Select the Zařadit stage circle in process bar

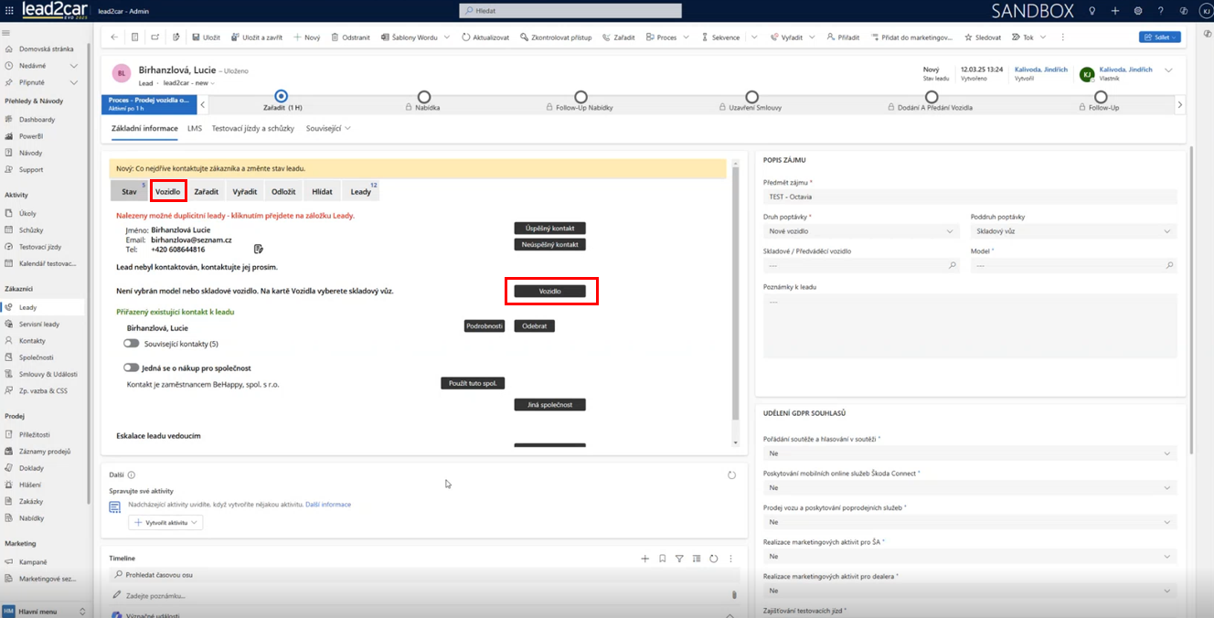coord(281,96)
